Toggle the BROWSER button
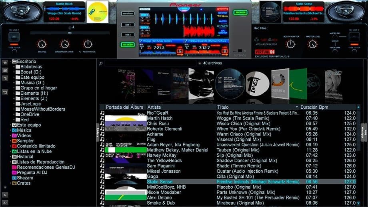The height and width of the screenshot is (207, 368). [x=240, y=12]
